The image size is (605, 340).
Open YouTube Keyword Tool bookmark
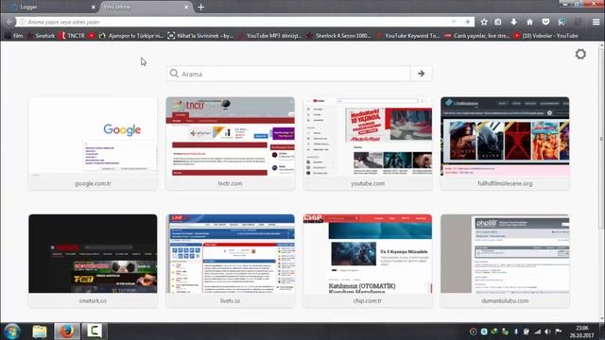pos(407,36)
